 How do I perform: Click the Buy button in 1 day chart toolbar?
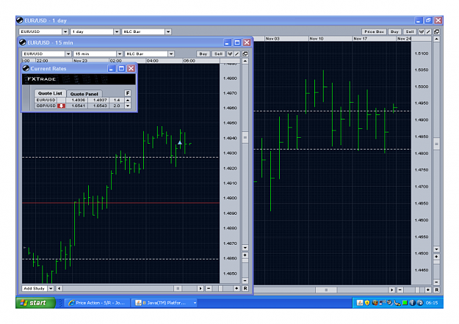tap(394, 32)
